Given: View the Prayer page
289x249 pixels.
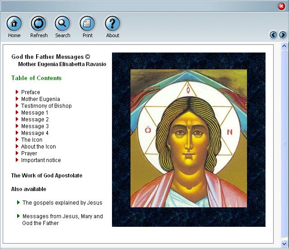Looking at the screenshot, I should (29, 153).
